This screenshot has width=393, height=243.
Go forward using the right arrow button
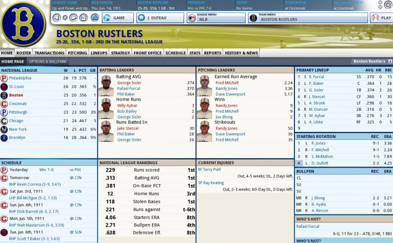[x=73, y=18]
